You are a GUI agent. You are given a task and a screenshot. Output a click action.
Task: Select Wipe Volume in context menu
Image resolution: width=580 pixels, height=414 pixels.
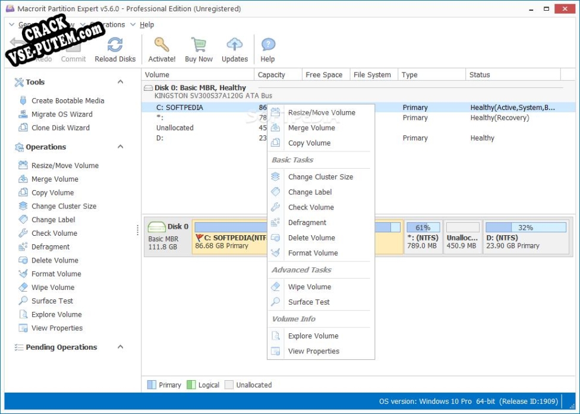(320, 287)
